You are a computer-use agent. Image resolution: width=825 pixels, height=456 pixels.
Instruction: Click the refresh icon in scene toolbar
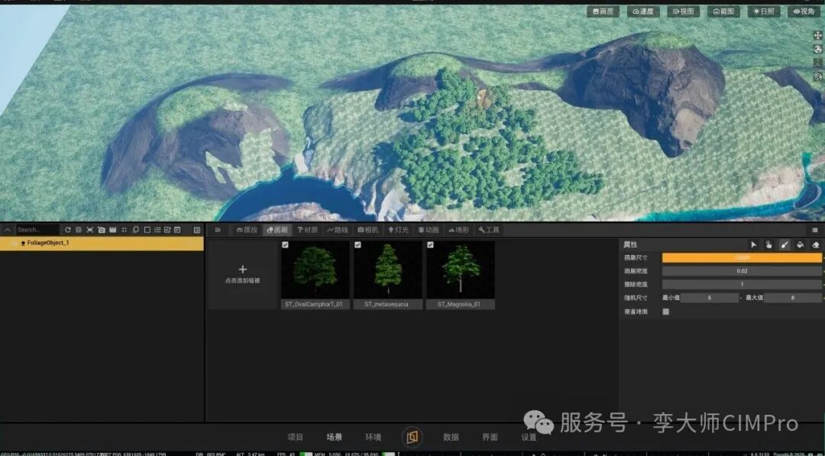pos(67,230)
